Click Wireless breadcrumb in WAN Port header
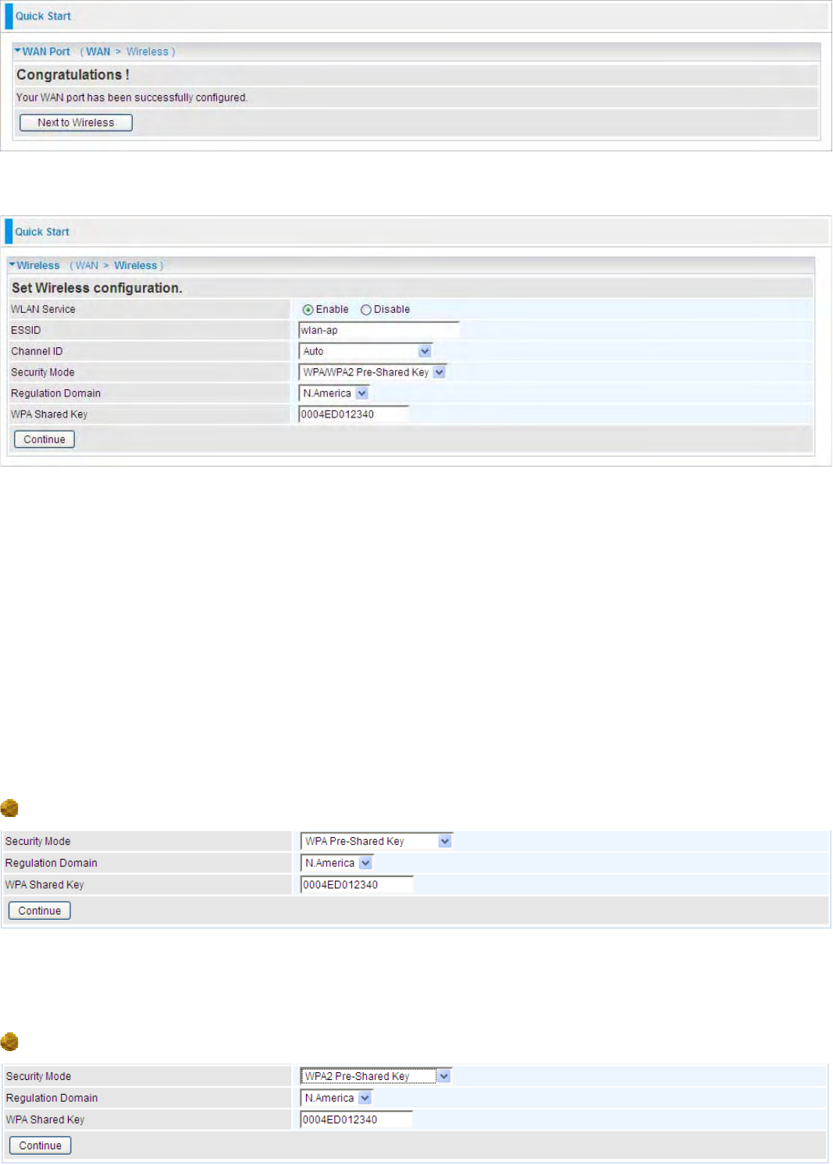This screenshot has width=833, height=1165. (x=148, y=52)
